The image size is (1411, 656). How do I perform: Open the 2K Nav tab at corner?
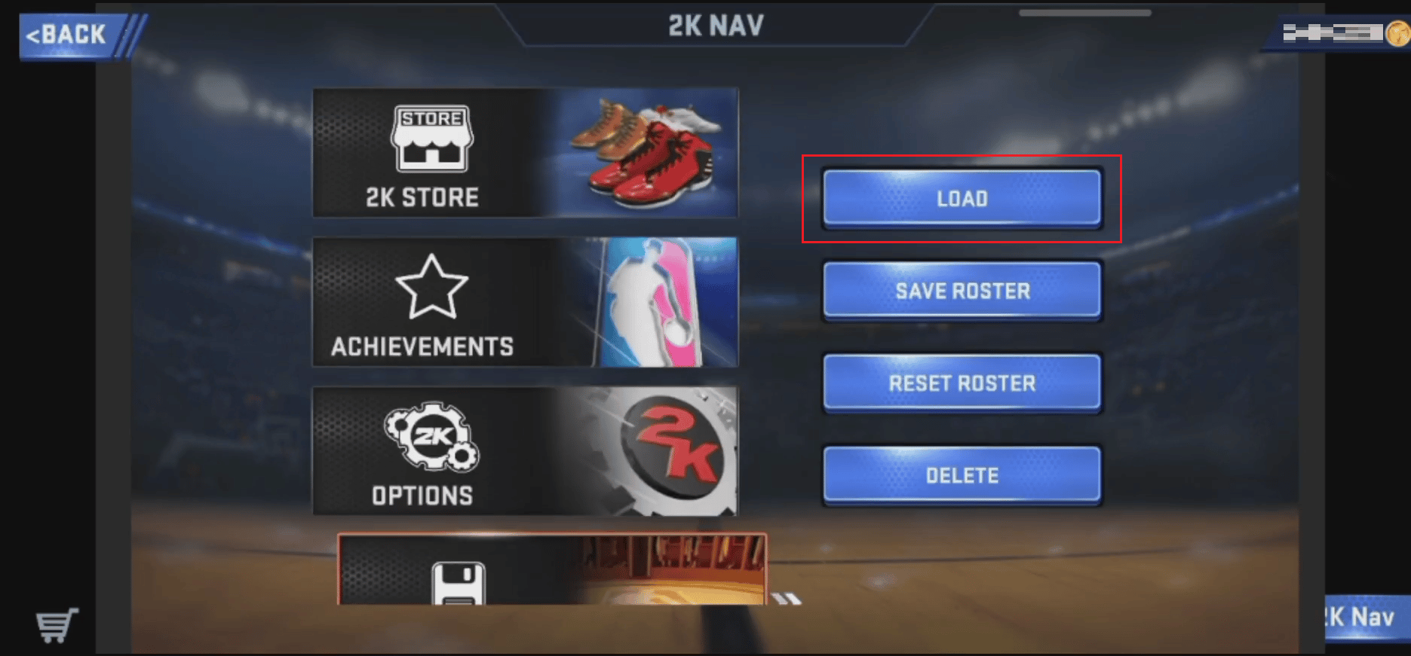click(1367, 618)
